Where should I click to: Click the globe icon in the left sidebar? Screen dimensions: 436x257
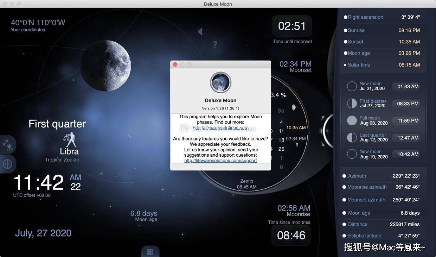pyautogui.click(x=8, y=164)
